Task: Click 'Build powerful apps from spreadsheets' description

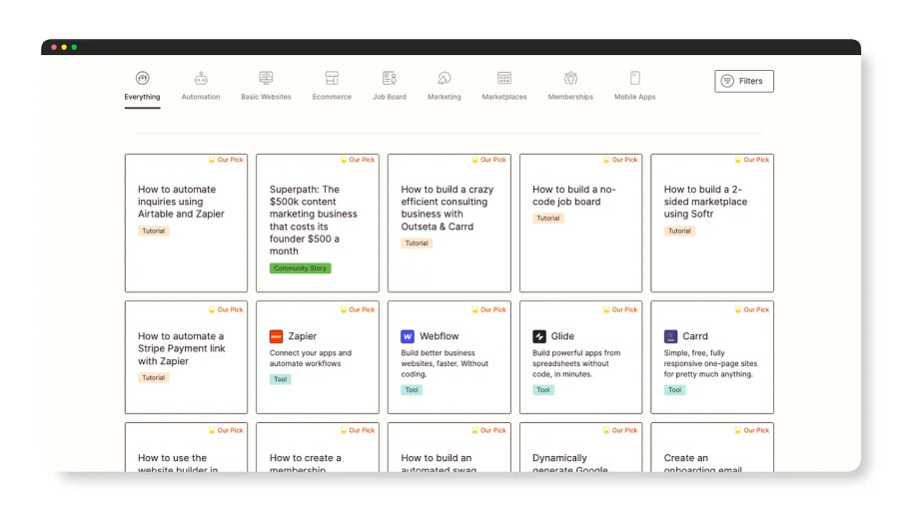Action: [x=576, y=363]
